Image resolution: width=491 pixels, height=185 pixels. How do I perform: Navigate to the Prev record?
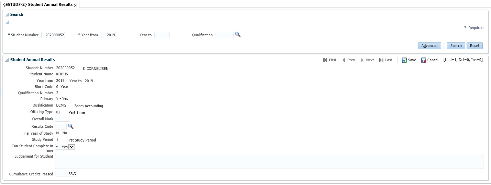coord(348,60)
